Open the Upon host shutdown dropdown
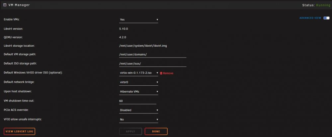This screenshot has height=137, width=332. coord(138,92)
